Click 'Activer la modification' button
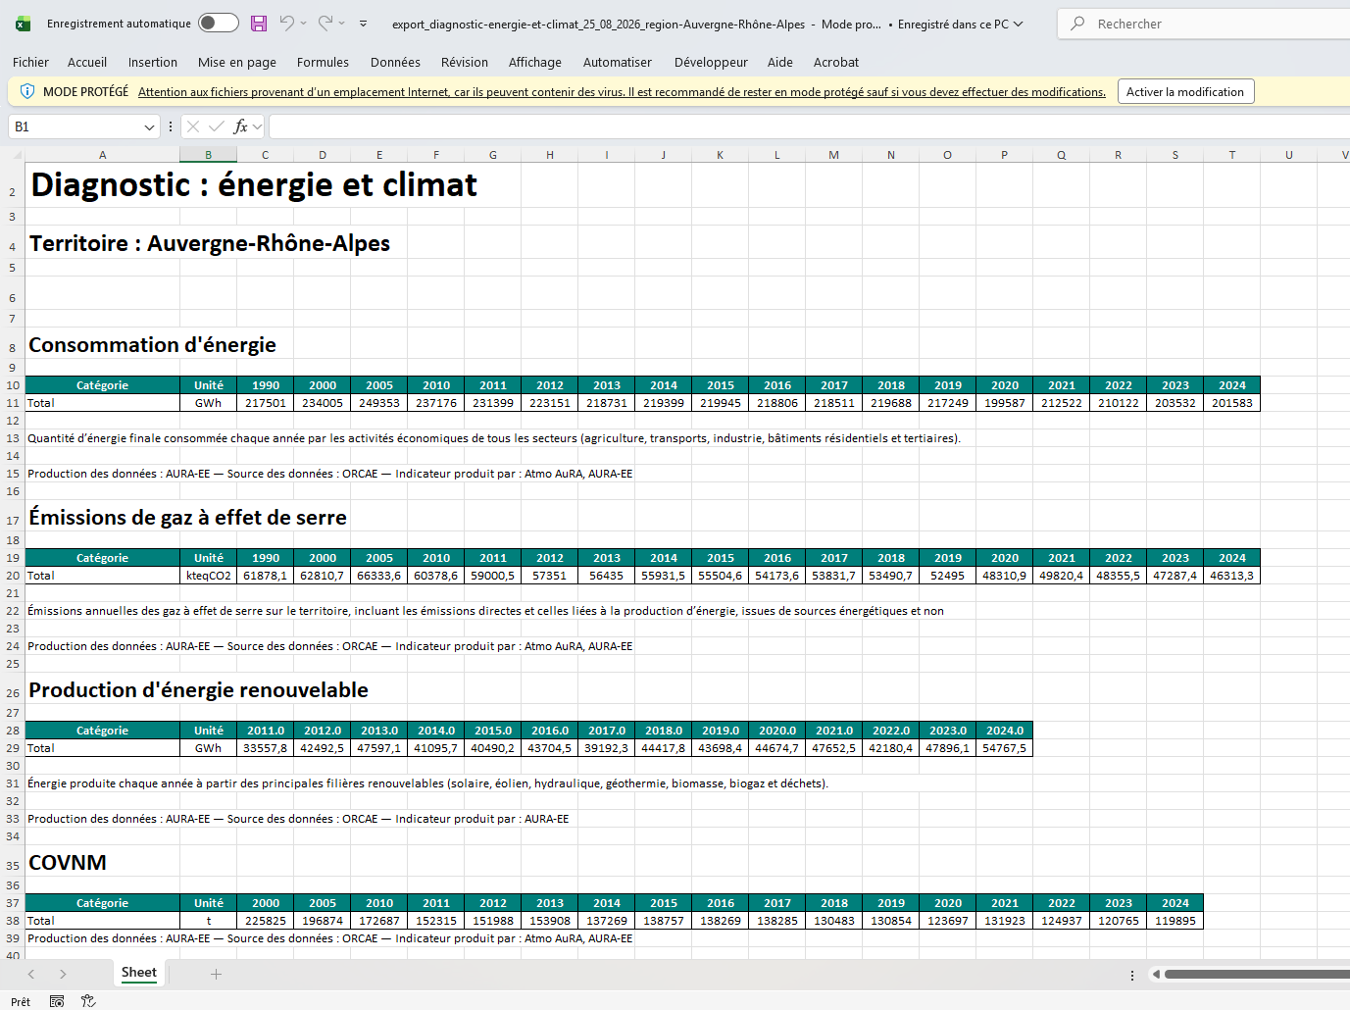Viewport: 1350px width, 1010px height. click(1185, 91)
